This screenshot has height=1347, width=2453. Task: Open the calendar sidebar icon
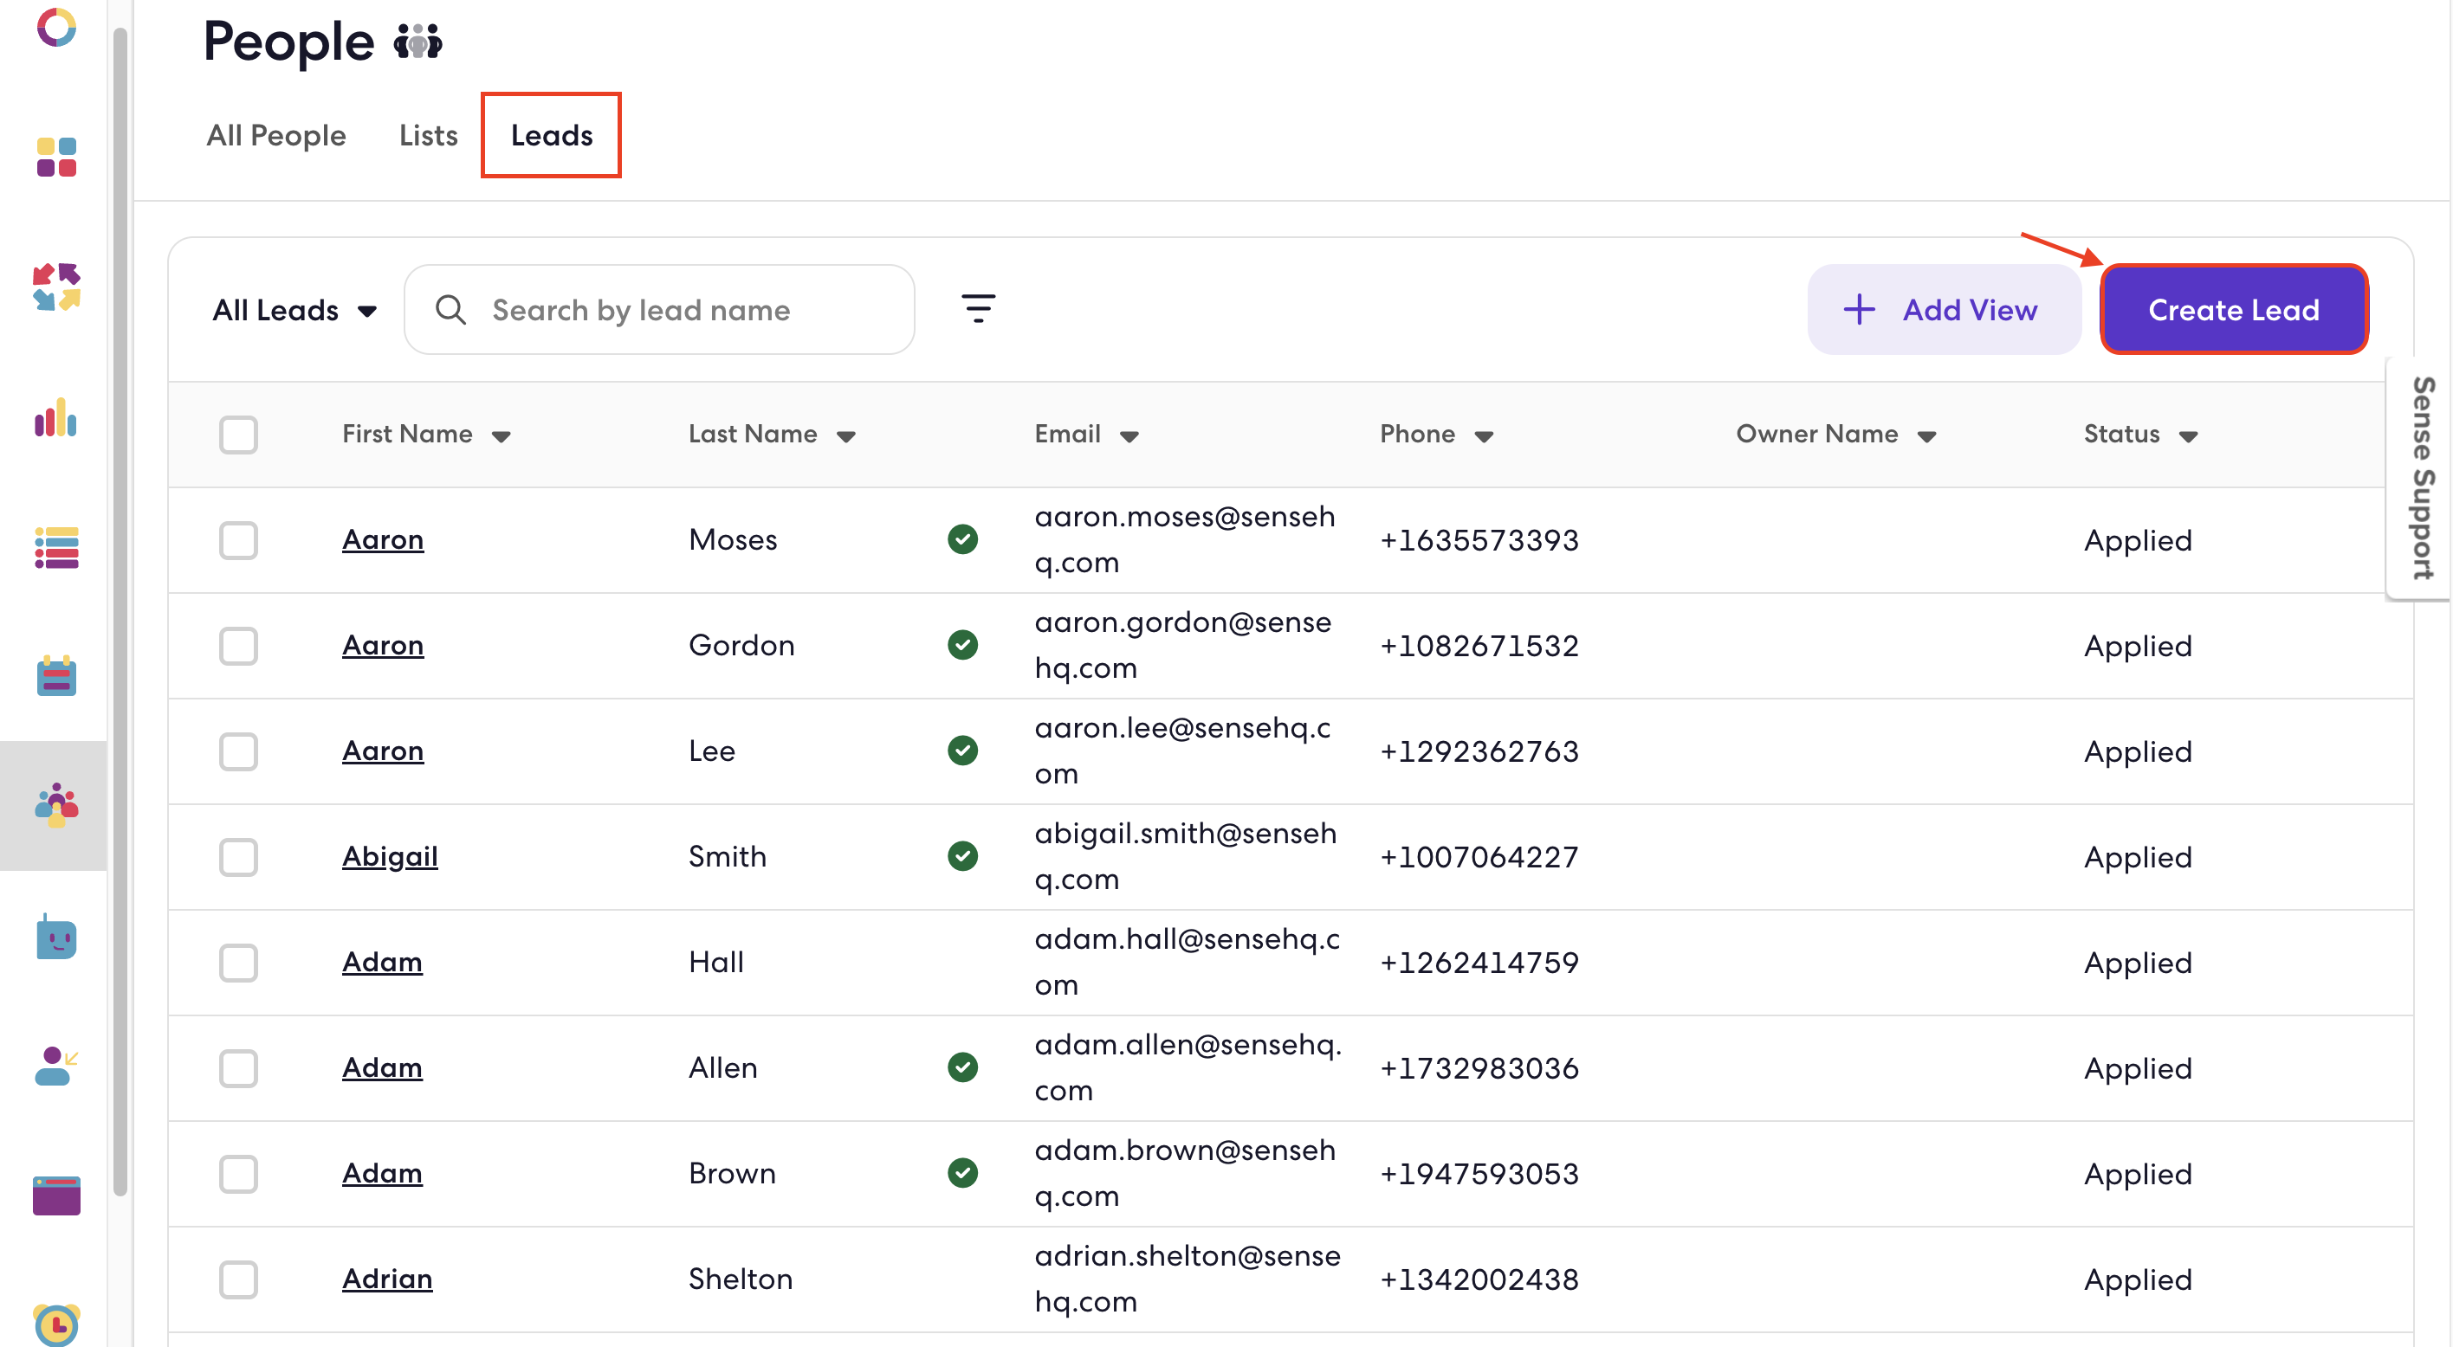(x=56, y=676)
